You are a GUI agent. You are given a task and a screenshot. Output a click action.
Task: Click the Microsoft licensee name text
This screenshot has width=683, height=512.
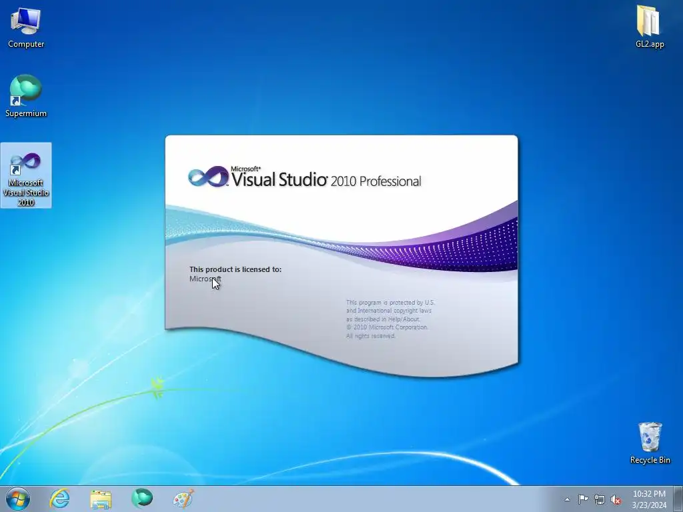205,279
